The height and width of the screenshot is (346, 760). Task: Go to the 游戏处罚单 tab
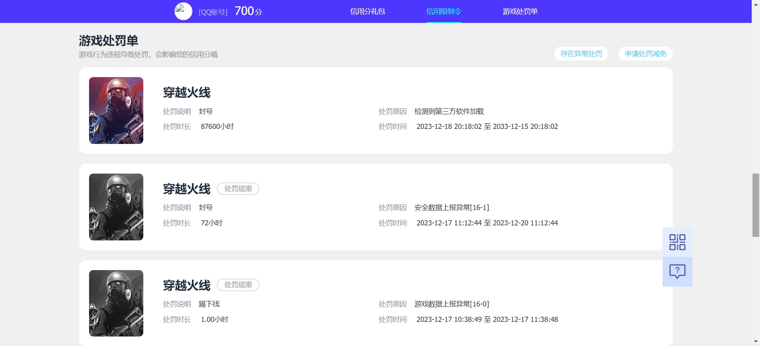(520, 11)
